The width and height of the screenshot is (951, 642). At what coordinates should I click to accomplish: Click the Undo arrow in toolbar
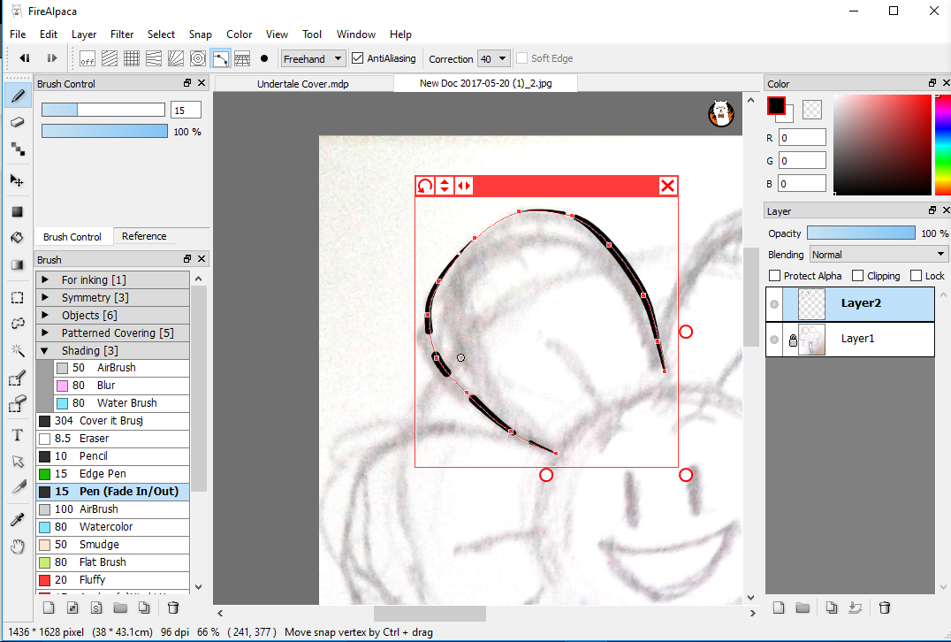click(x=25, y=58)
